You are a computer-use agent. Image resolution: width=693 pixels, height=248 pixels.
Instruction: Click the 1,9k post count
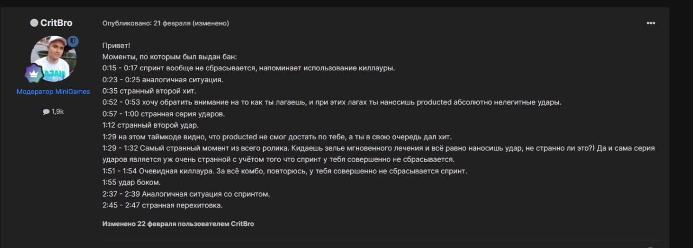click(57, 112)
